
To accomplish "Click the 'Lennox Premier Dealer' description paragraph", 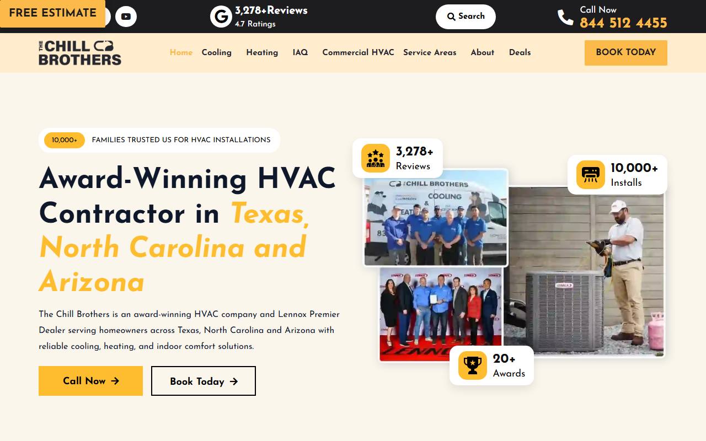I will click(x=189, y=330).
